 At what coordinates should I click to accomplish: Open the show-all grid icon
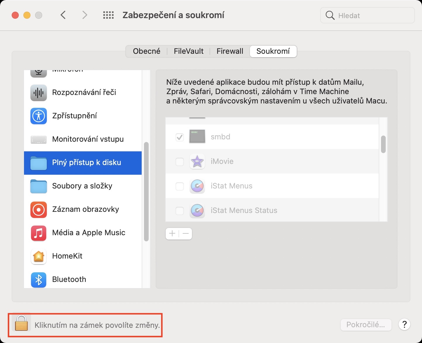[x=108, y=15]
